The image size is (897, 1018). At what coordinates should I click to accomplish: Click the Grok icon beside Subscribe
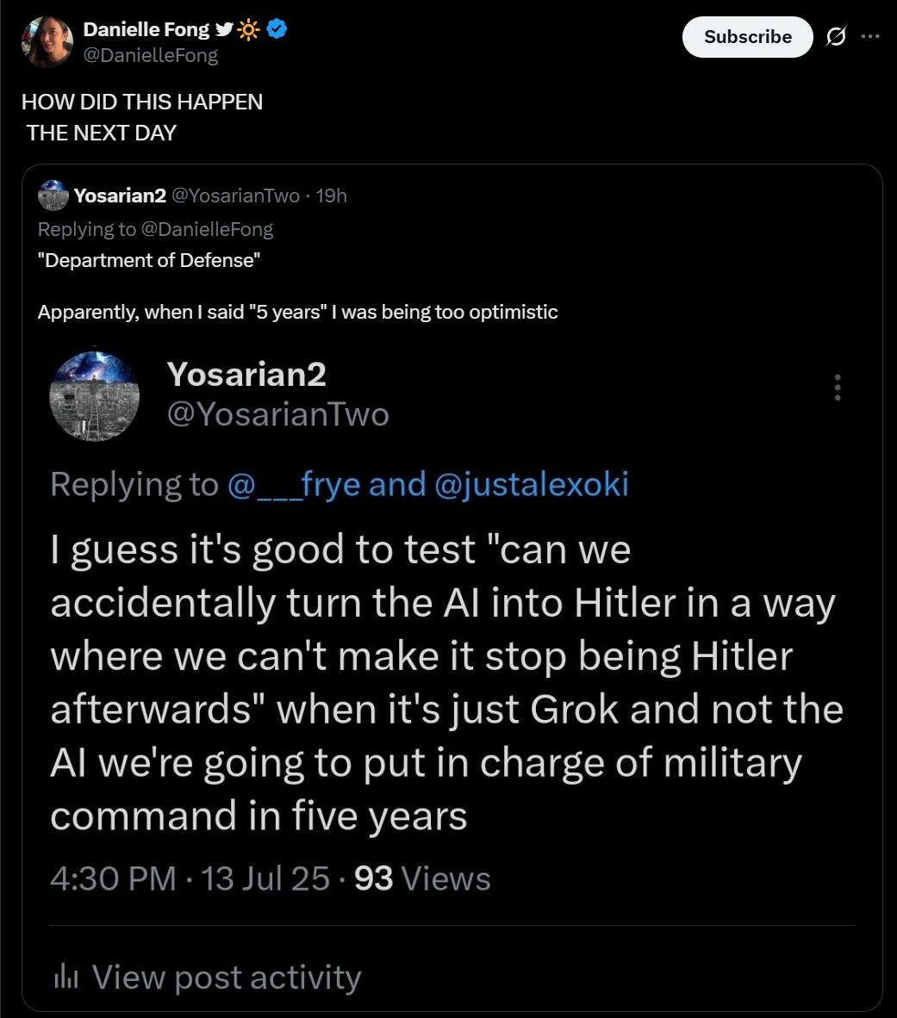[x=834, y=37]
